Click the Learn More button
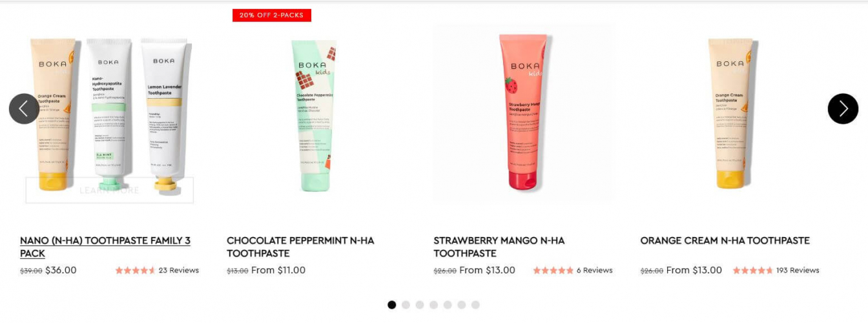This screenshot has height=323, width=868. click(109, 190)
